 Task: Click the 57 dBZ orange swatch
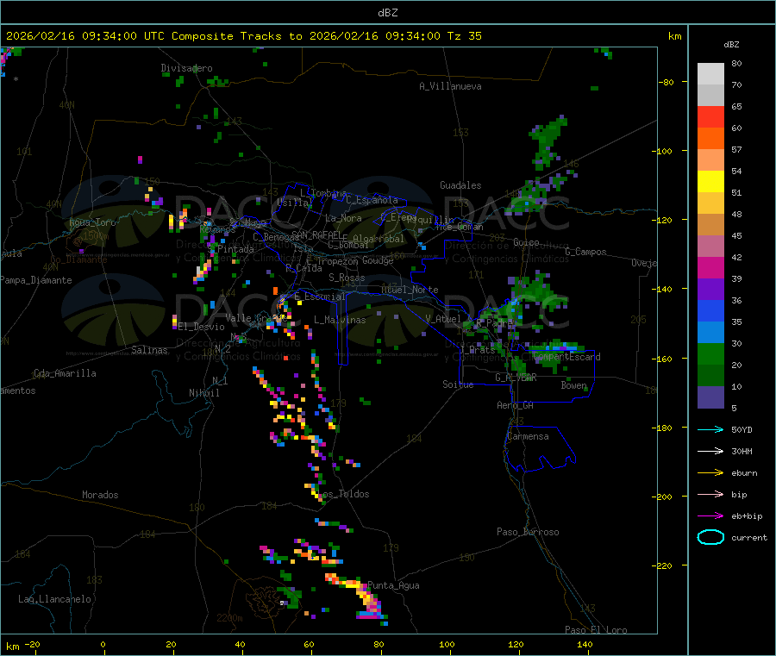710,139
